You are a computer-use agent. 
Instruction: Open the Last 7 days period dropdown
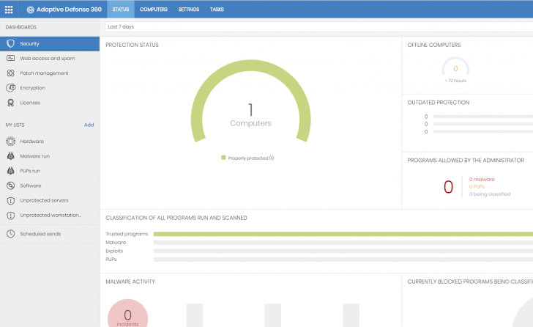coord(319,27)
